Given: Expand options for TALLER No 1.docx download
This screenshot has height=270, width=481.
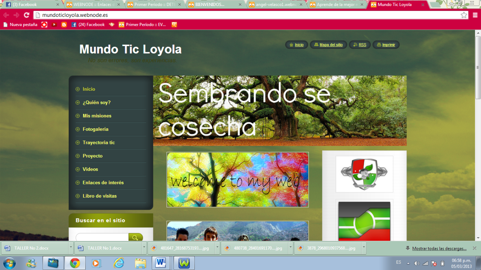Looking at the screenshot, I should (144, 248).
